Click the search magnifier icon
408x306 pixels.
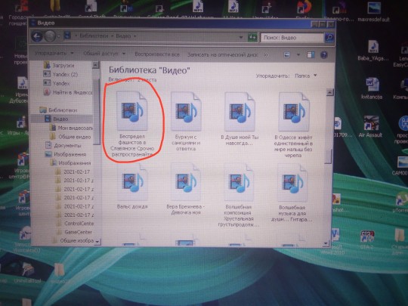point(329,38)
